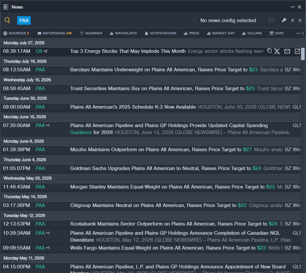
Task: Open the Market Cap filter
Action: (x=221, y=33)
